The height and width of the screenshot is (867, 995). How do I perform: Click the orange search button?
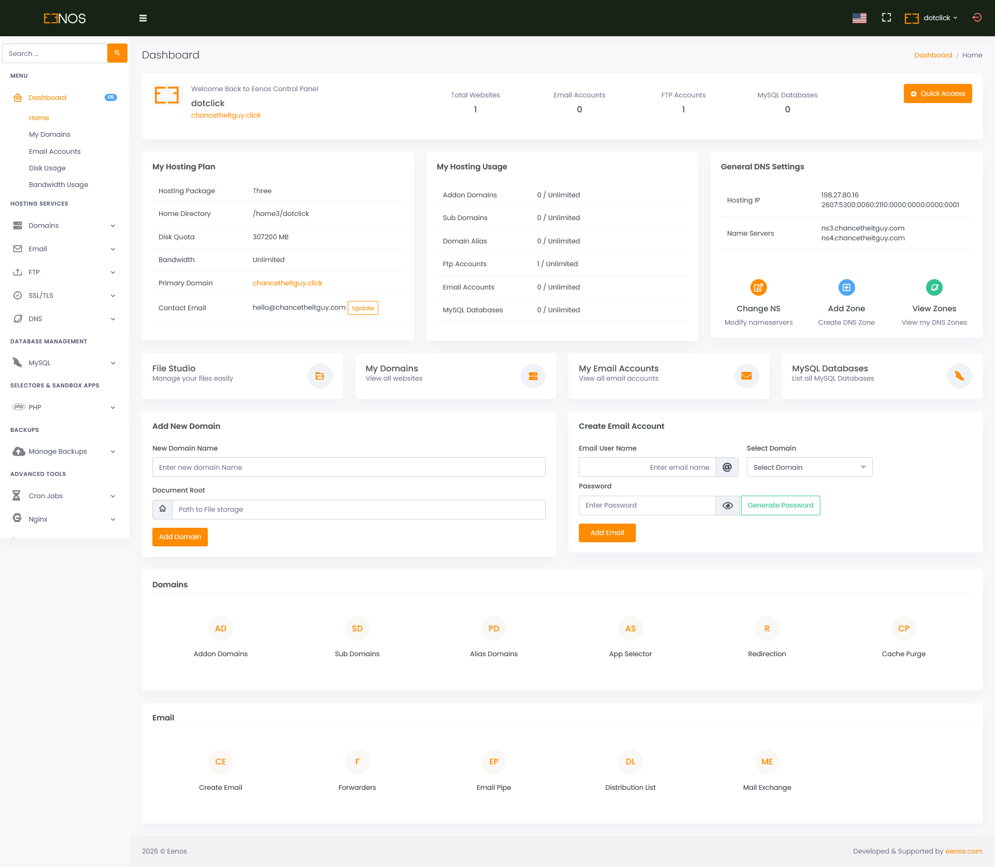[117, 53]
